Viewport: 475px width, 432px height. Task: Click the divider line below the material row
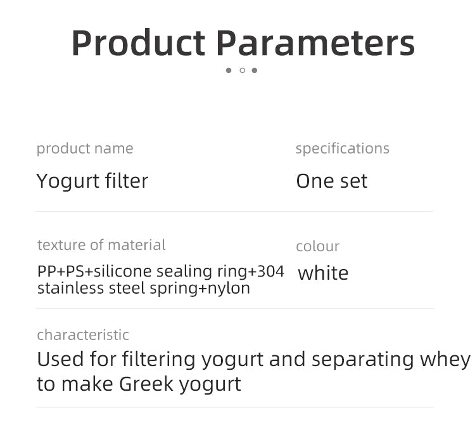234,308
